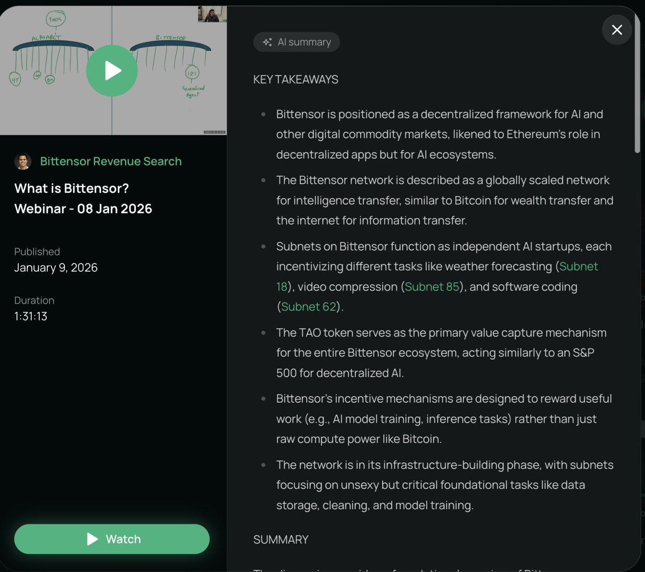Click the title 'What is Bittensor? Webinar'
The height and width of the screenshot is (572, 645).
83,198
